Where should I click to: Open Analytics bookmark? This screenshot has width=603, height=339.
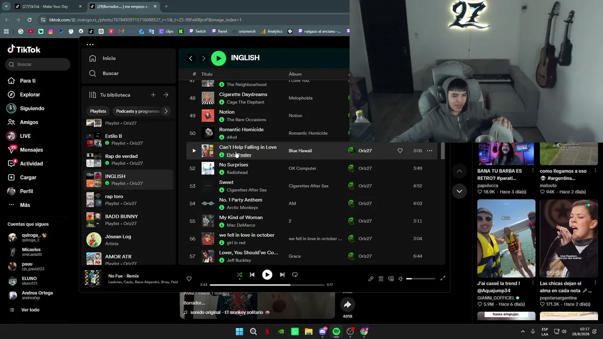click(x=271, y=32)
